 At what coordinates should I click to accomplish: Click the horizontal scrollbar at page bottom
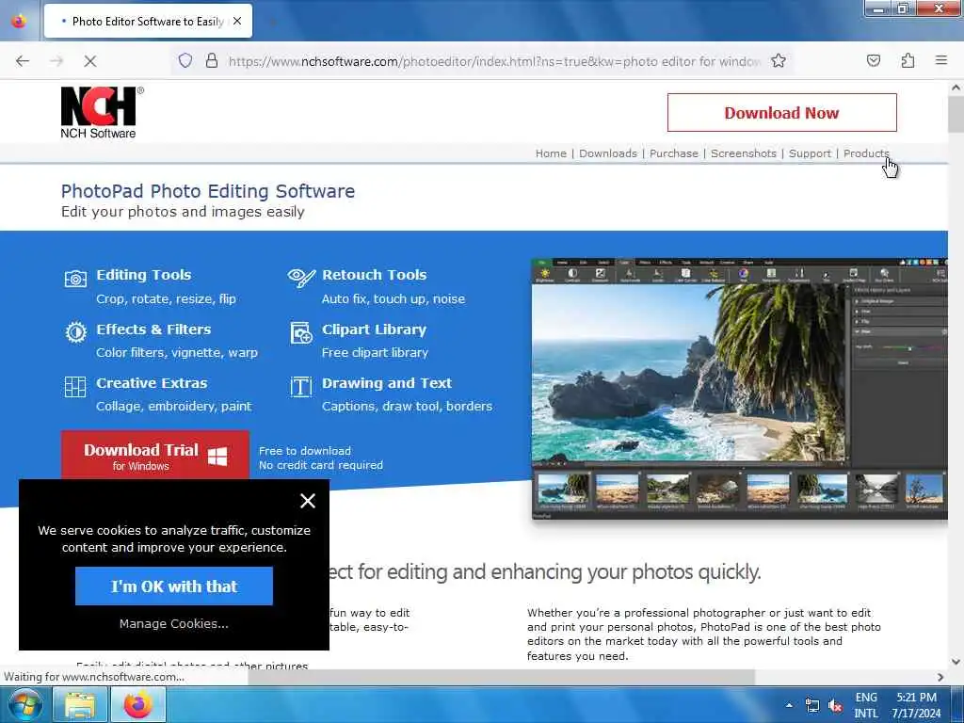click(x=501, y=677)
